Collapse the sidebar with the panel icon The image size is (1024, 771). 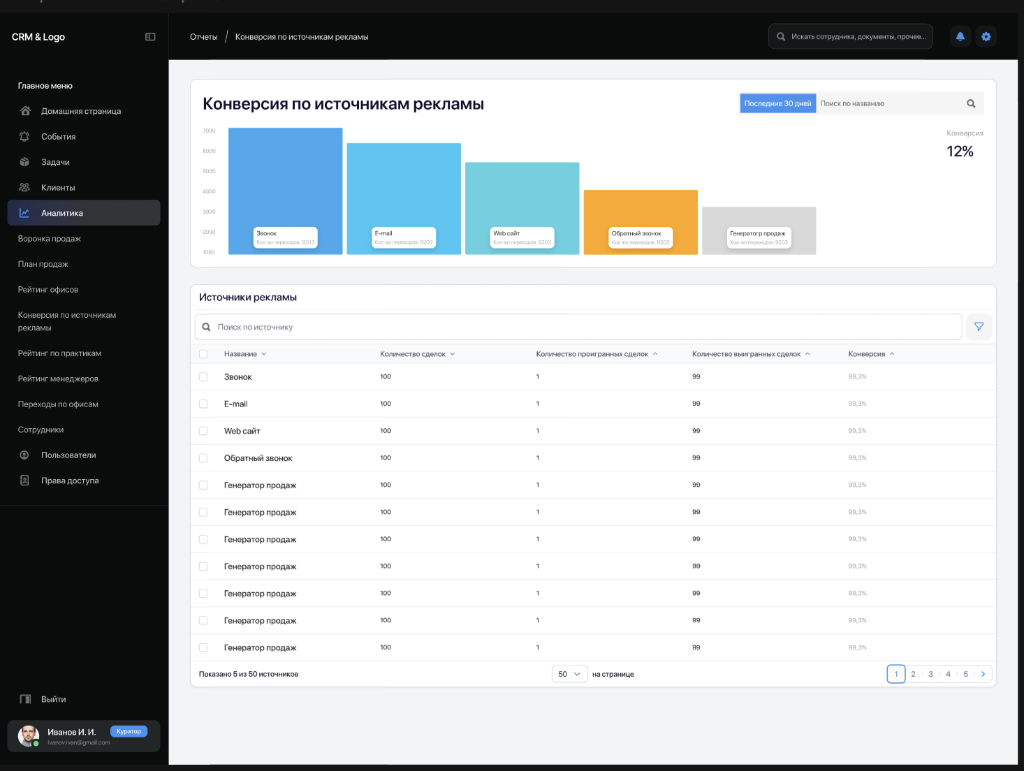(x=150, y=37)
